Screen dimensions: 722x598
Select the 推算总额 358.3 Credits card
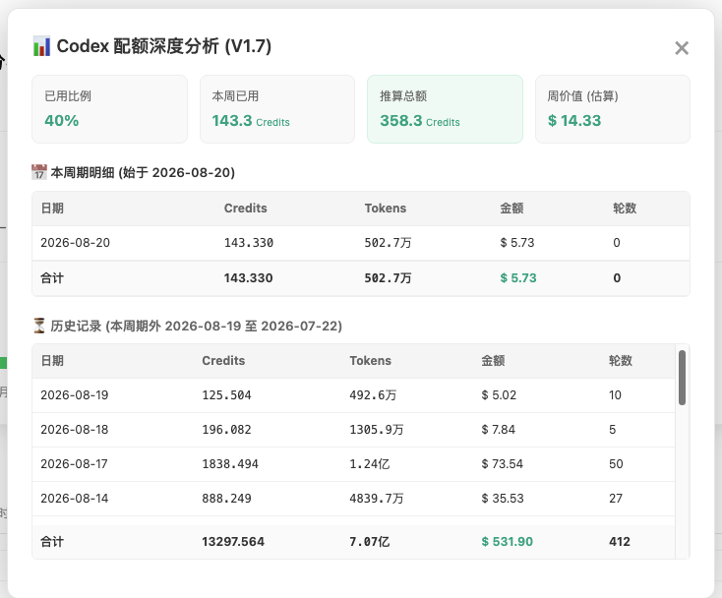[x=445, y=109]
